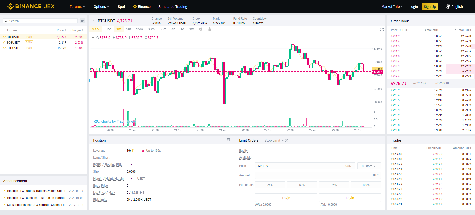The width and height of the screenshot is (475, 215).
Task: Select the 1d chart interval
Action: (182, 29)
